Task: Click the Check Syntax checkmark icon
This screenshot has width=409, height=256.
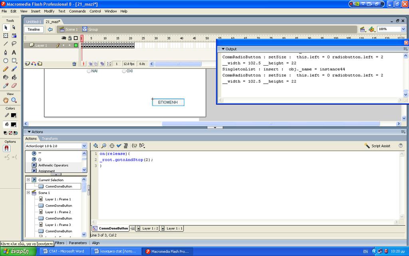Action: click(x=119, y=146)
